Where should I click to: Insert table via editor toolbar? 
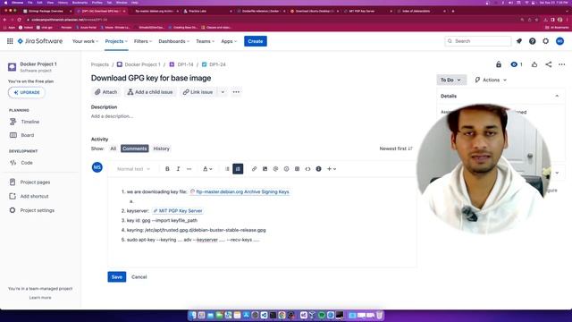[297, 169]
